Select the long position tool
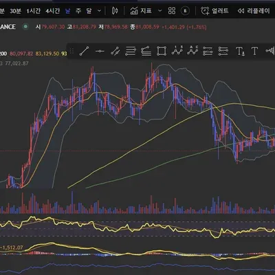 pyautogui.click(x=208, y=51)
